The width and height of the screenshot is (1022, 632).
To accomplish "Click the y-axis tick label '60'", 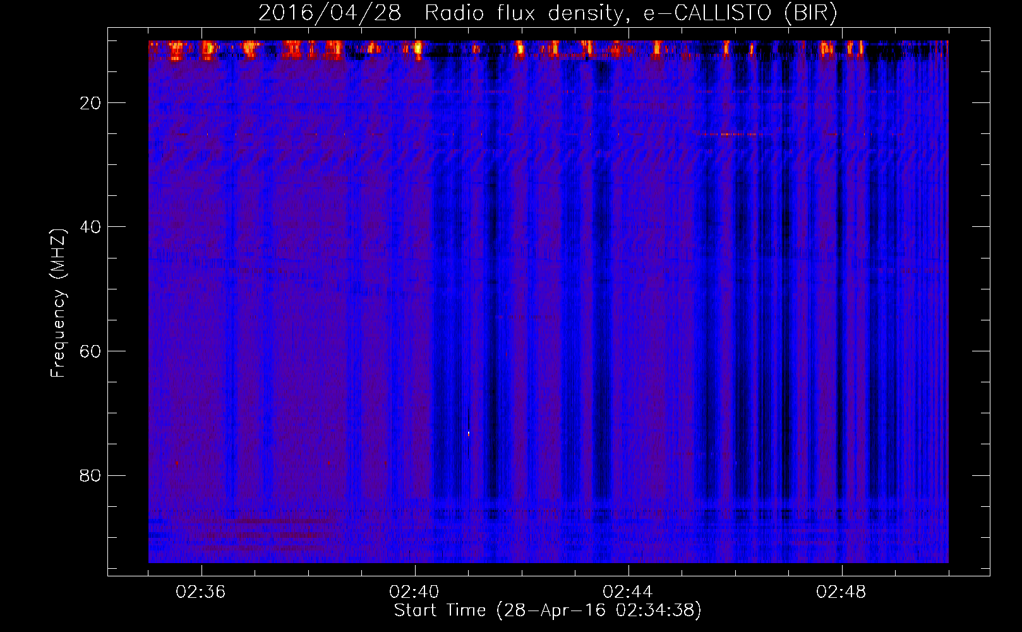I will (90, 351).
